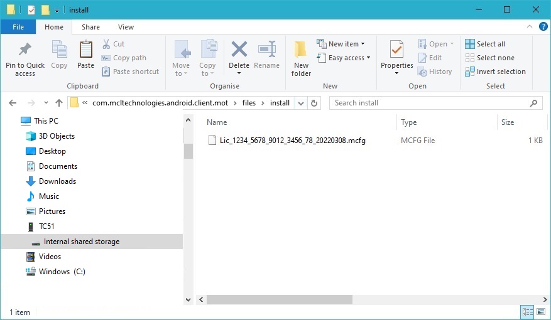551x320 pixels.
Task: Open the Move to dropdown
Action: click(x=181, y=58)
